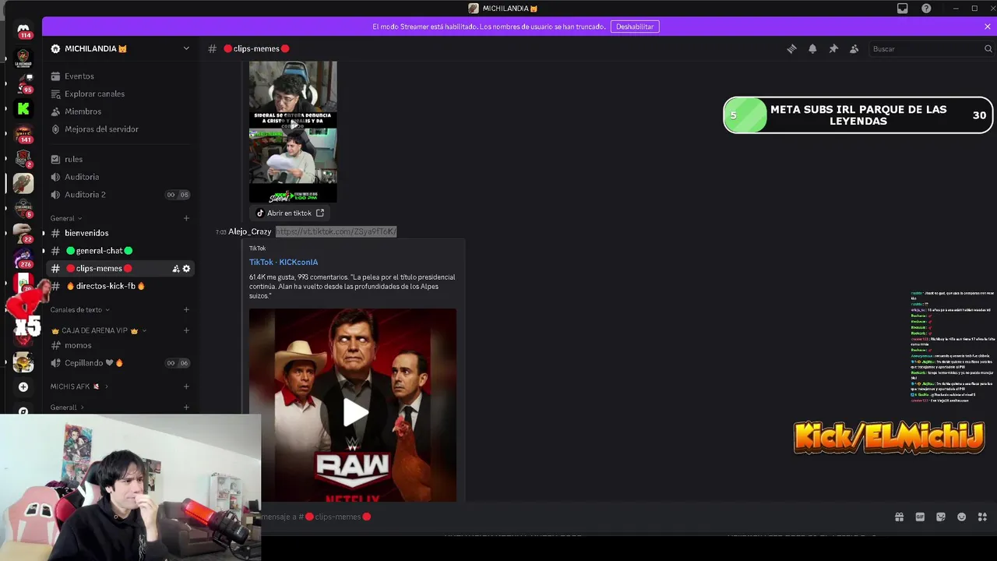The width and height of the screenshot is (997, 561).
Task: Click the search magnifier icon
Action: (x=988, y=49)
